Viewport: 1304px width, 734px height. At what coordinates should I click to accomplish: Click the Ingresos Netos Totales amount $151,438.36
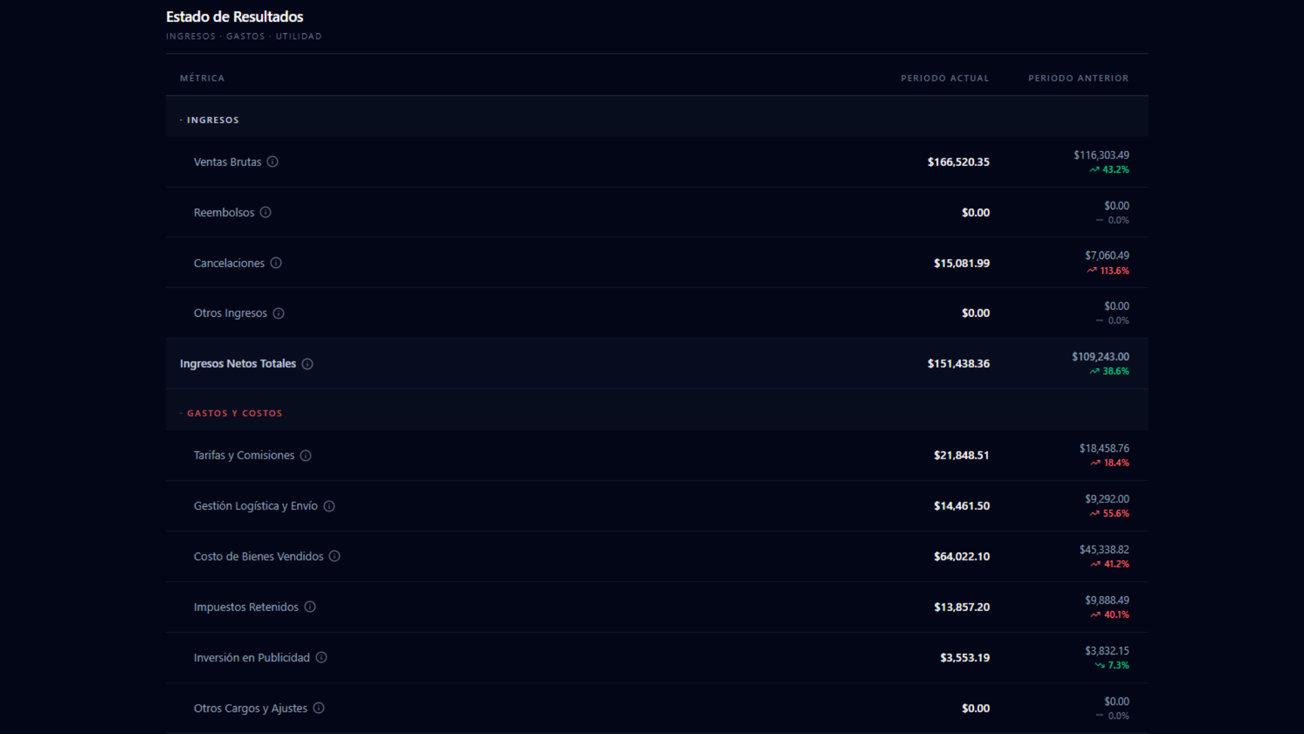[958, 364]
